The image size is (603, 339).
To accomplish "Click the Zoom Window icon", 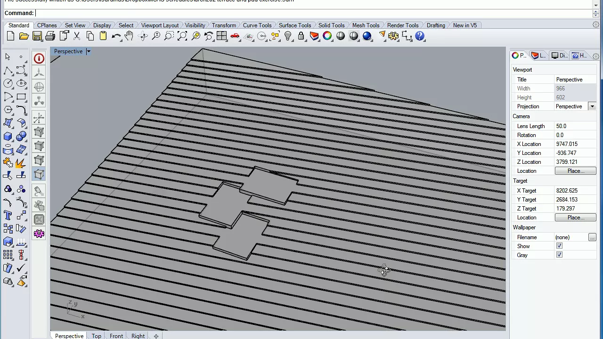I will (169, 36).
